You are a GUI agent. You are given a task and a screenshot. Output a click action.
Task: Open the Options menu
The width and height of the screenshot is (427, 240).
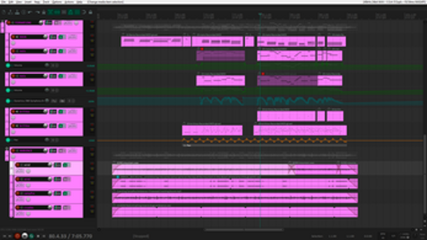pos(56,2)
